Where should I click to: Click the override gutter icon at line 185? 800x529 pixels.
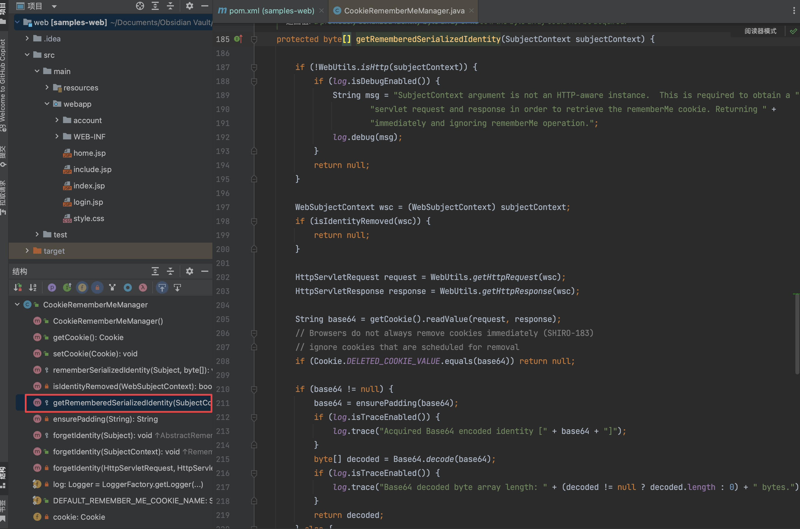[x=238, y=39]
